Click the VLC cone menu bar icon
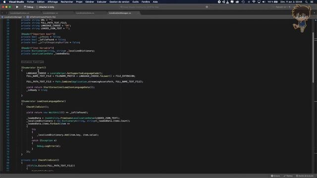 tap(228, 2)
